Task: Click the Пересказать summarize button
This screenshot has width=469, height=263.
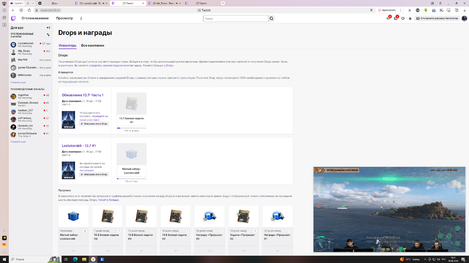Action: click(387, 10)
